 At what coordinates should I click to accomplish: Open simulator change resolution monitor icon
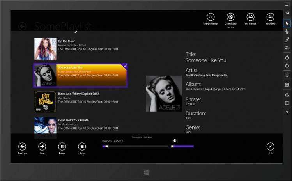(x=287, y=75)
